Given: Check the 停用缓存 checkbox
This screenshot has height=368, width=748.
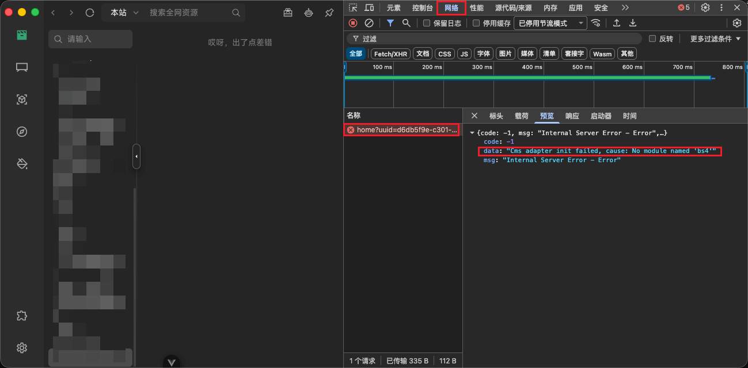Looking at the screenshot, I should coord(476,23).
